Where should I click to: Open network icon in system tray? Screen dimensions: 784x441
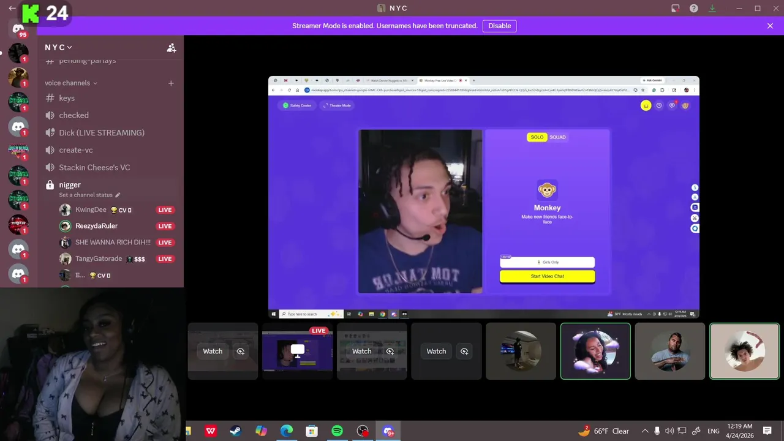pos(682,431)
